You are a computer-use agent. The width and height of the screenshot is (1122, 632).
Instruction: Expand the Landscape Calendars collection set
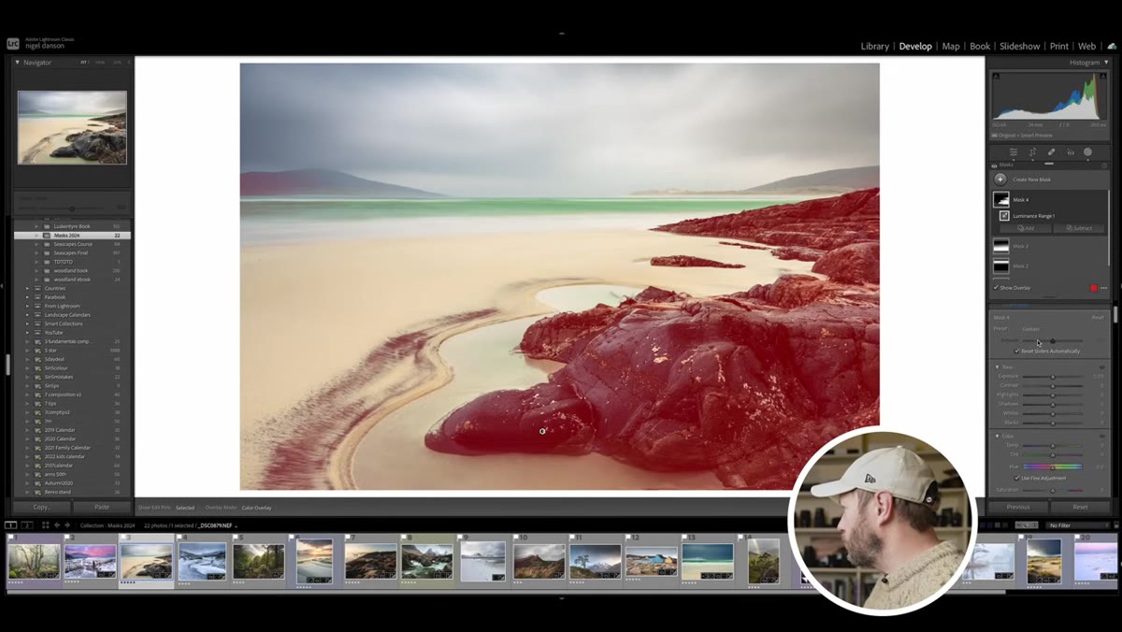coord(27,315)
